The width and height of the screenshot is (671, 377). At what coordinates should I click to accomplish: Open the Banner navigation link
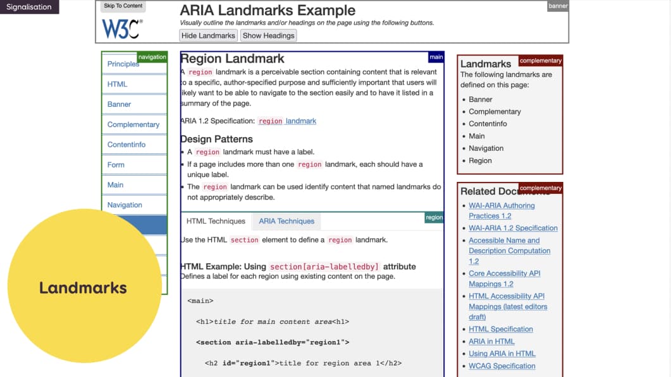coord(119,104)
